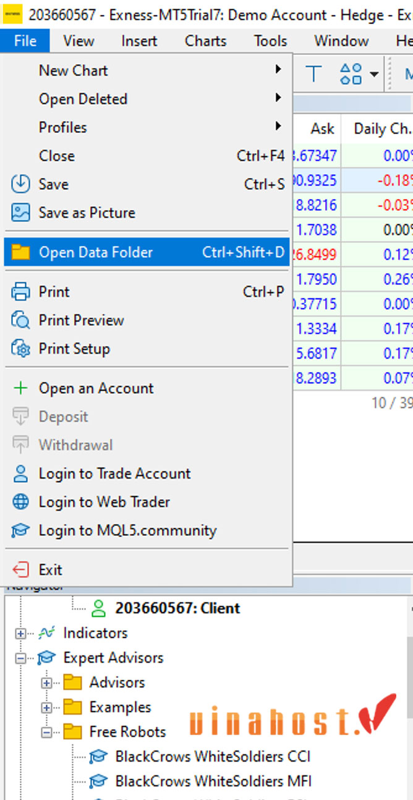Image resolution: width=413 pixels, height=800 pixels.
Task: Select BlackCrows WhiteSoldiers CCI expert advisor
Action: (x=212, y=756)
